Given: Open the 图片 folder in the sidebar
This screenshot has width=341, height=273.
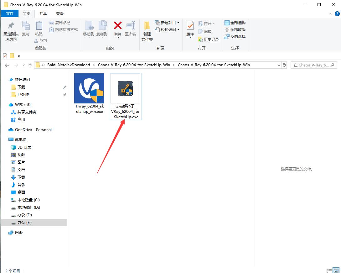Looking at the screenshot, I should (x=18, y=162).
